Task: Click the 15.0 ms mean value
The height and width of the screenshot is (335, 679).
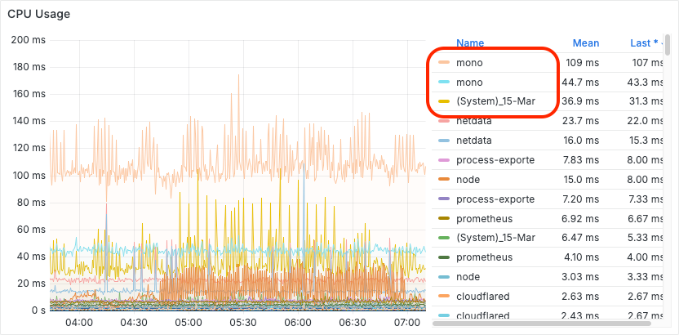Action: pos(580,180)
